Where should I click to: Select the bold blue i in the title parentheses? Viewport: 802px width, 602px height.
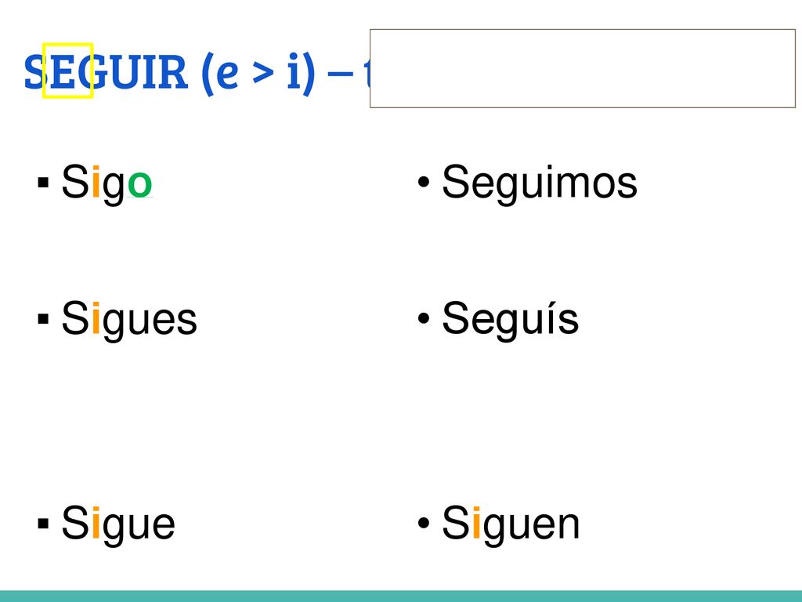click(x=294, y=71)
